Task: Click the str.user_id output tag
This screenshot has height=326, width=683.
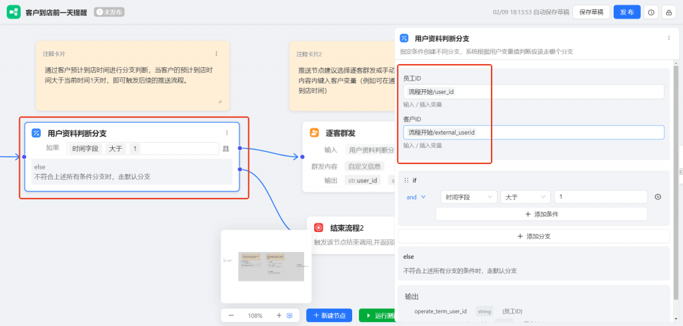Action: click(x=362, y=180)
